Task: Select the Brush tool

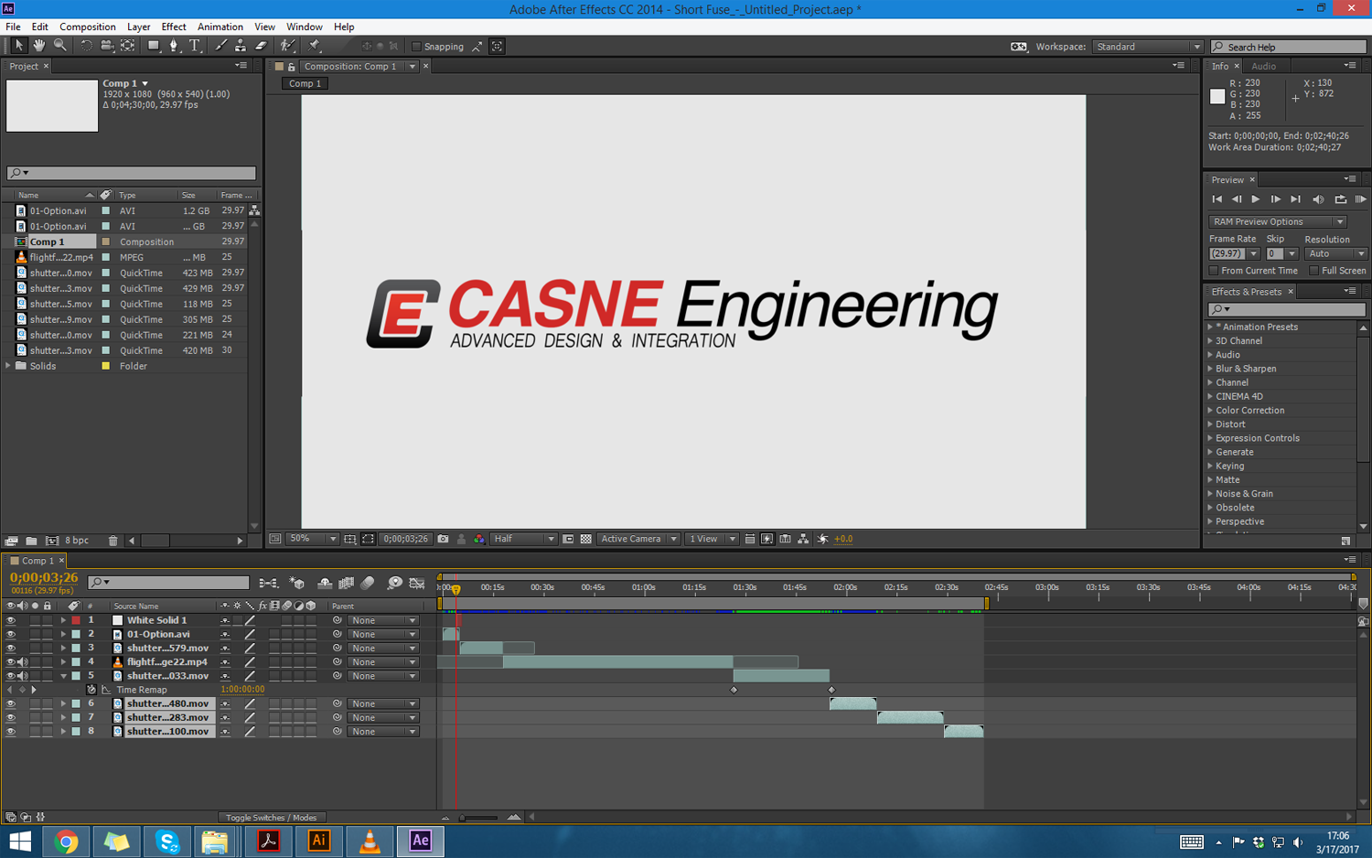Action: (220, 46)
